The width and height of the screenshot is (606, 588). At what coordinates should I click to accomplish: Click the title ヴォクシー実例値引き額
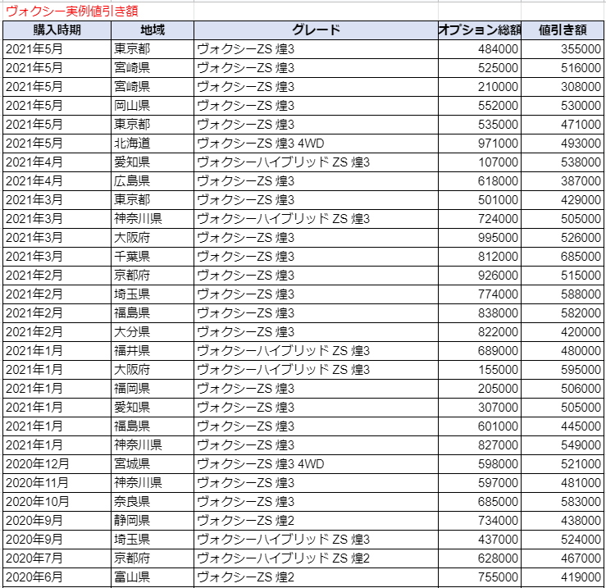72,11
